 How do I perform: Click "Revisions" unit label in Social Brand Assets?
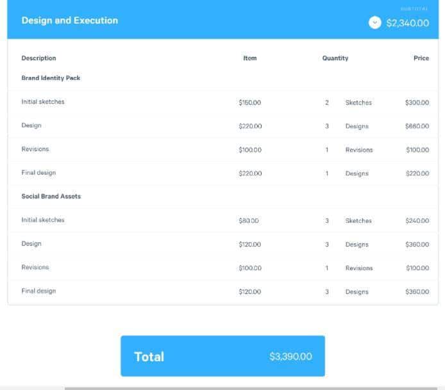pyautogui.click(x=359, y=268)
